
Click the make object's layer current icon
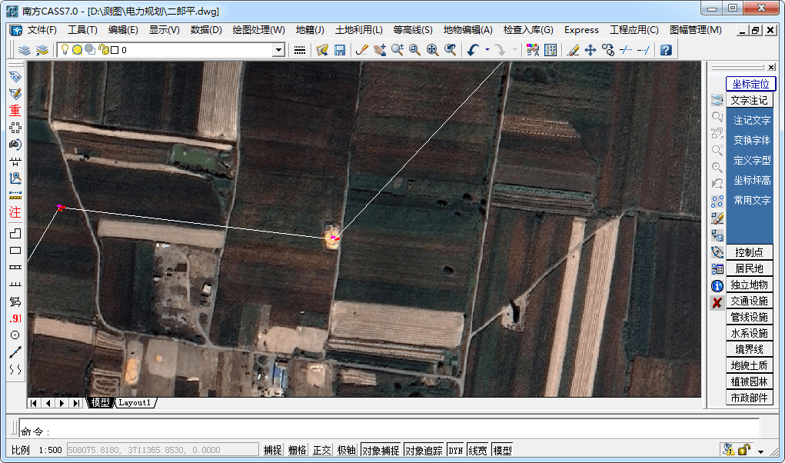coord(42,50)
